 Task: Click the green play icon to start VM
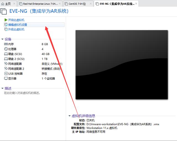click(6, 20)
